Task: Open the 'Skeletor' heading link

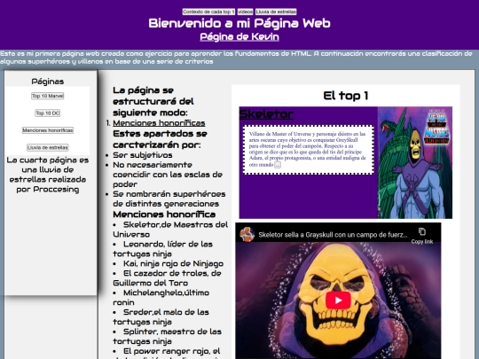Action: 266,114
